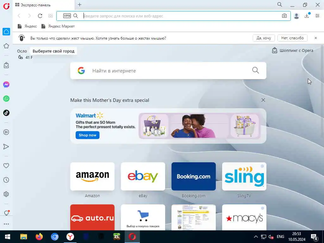Open Shopping bag icon in sidebar

click(x=6, y=65)
